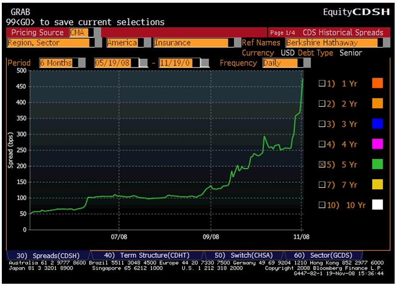The image size is (396, 291).
Task: Click the 10 Yr legend label
Action: coord(356,205)
